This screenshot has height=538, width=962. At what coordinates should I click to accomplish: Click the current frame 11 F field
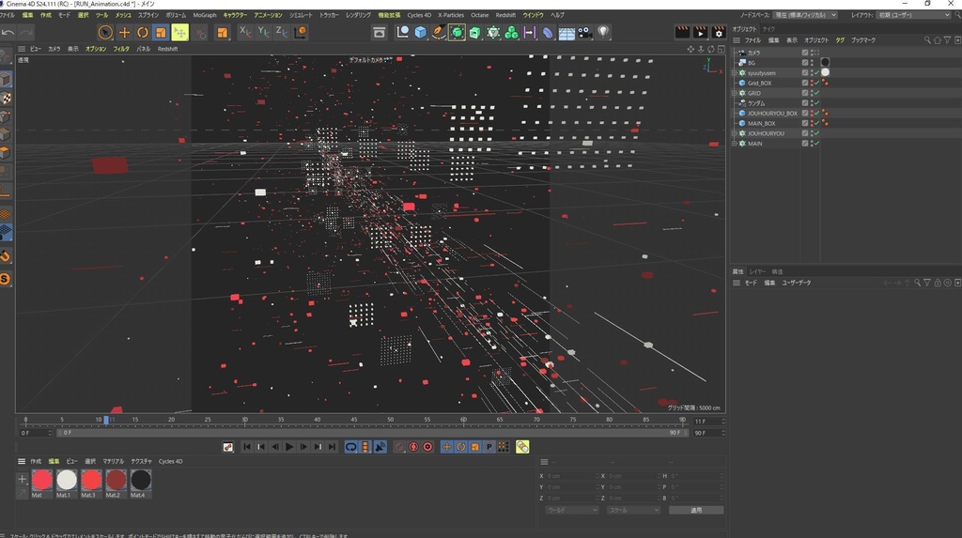click(708, 422)
